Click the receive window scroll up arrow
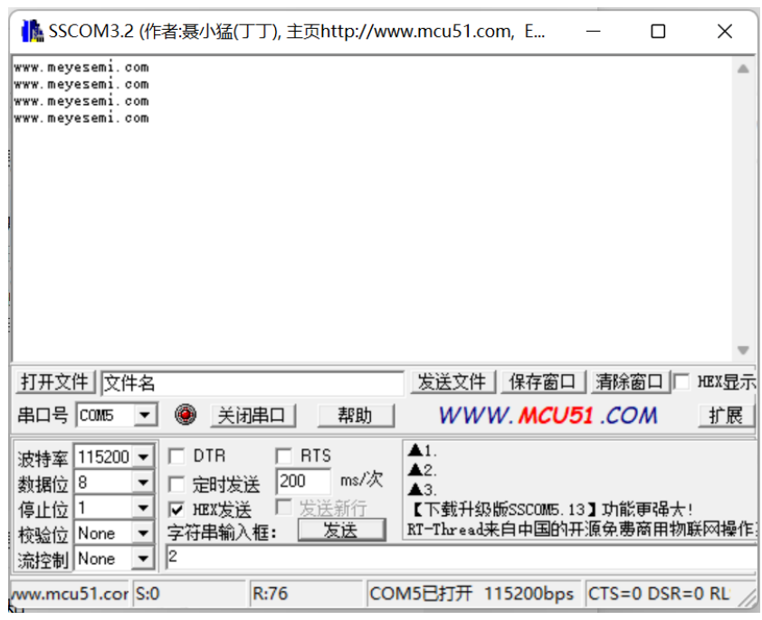 (743, 69)
